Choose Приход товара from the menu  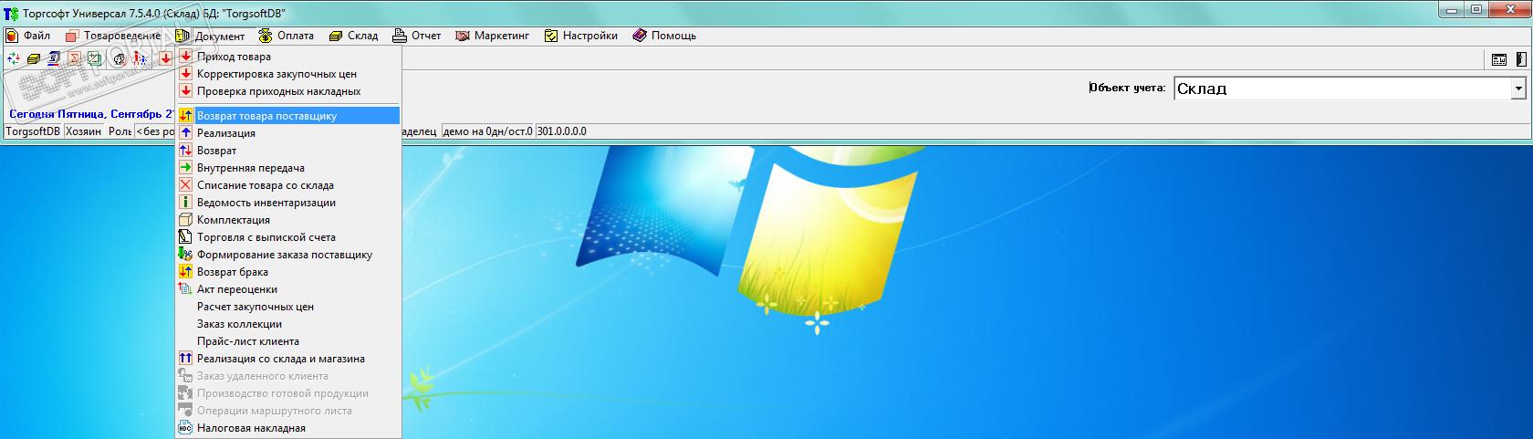[288, 57]
